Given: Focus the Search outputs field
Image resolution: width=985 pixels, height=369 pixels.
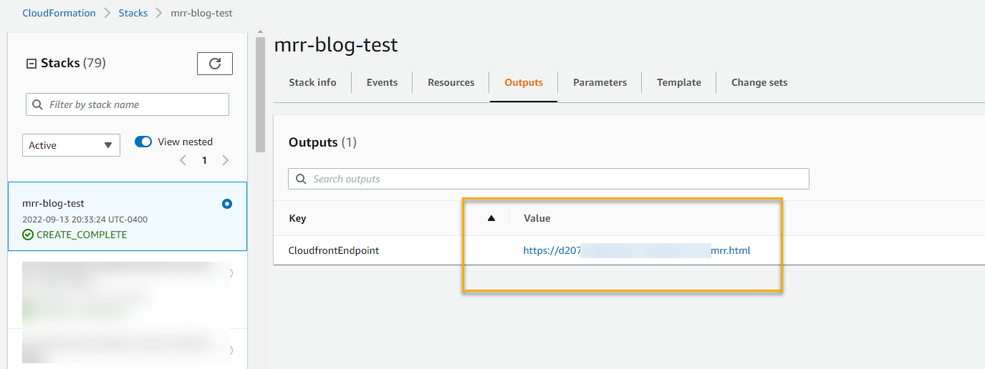Looking at the screenshot, I should click(x=549, y=179).
